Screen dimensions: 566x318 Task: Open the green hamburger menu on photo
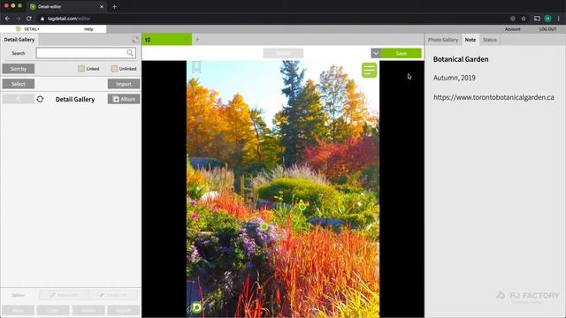pos(370,70)
